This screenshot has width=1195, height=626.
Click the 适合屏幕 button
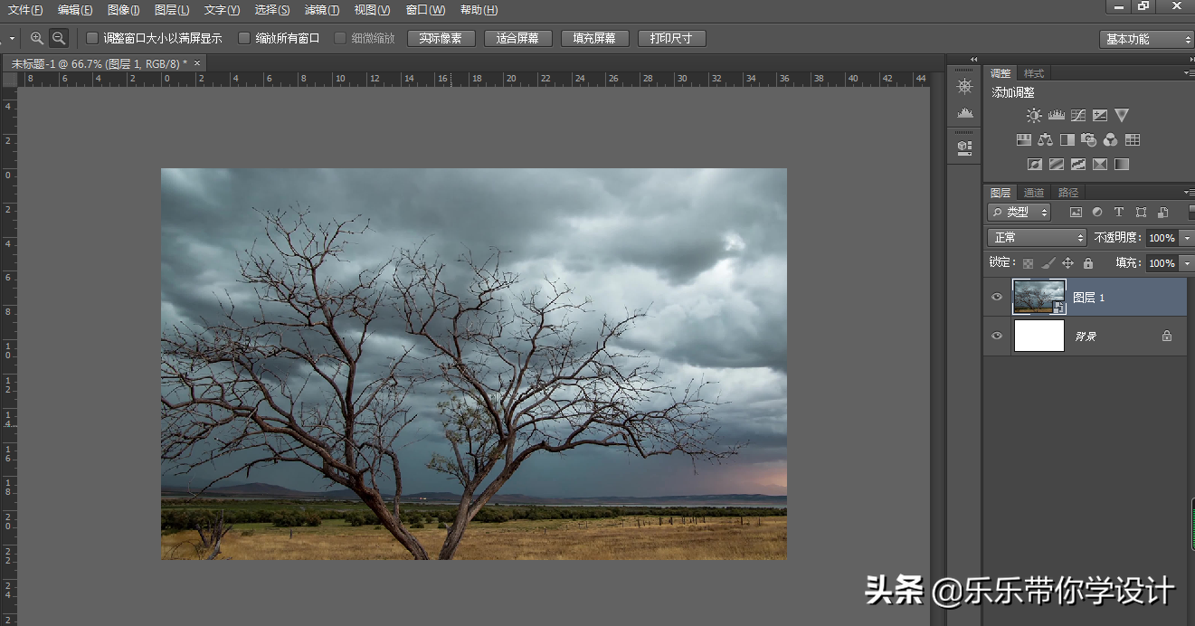pyautogui.click(x=517, y=39)
